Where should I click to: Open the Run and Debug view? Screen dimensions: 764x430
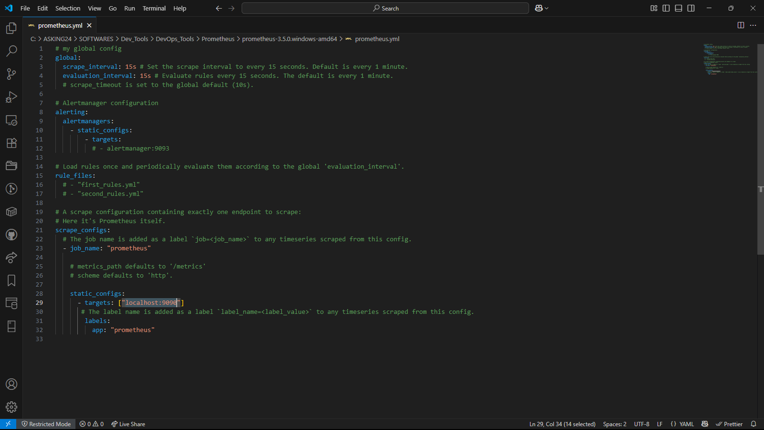tap(11, 97)
